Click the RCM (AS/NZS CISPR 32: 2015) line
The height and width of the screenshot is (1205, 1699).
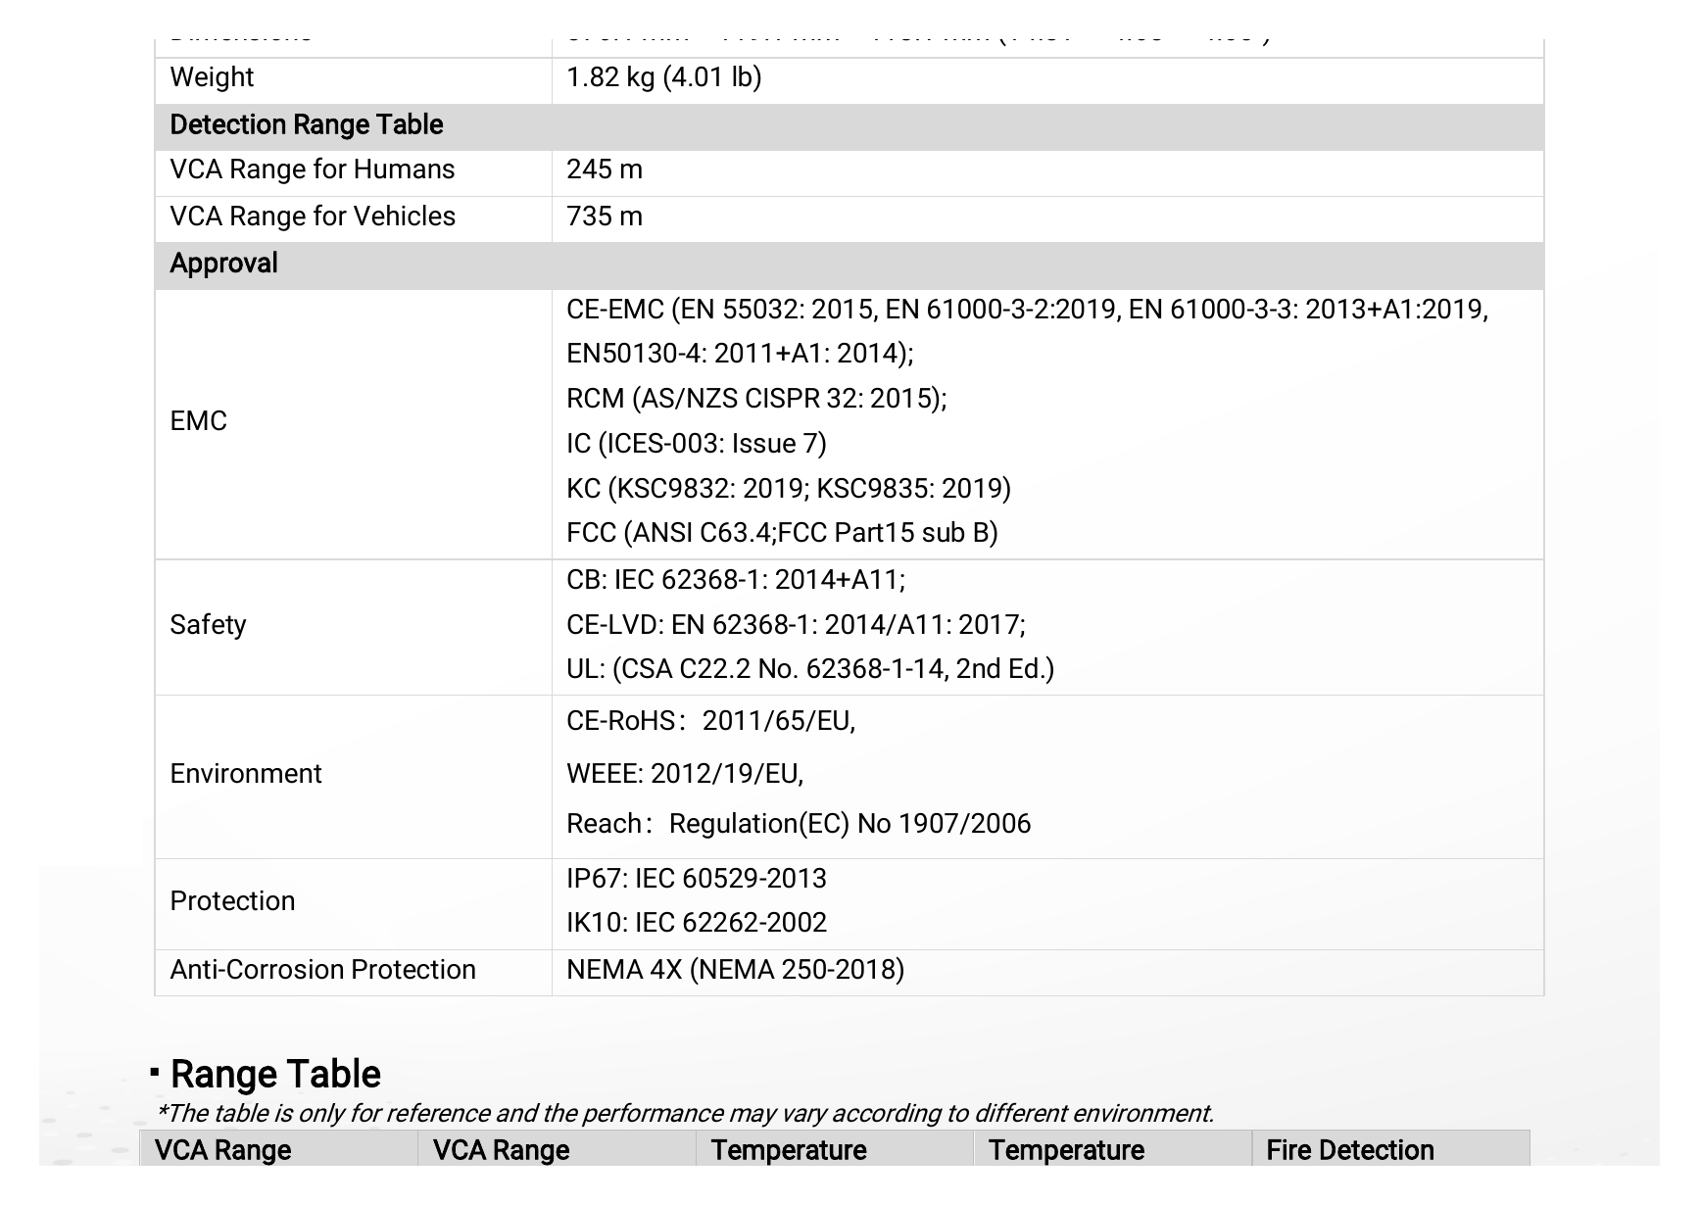(x=756, y=399)
